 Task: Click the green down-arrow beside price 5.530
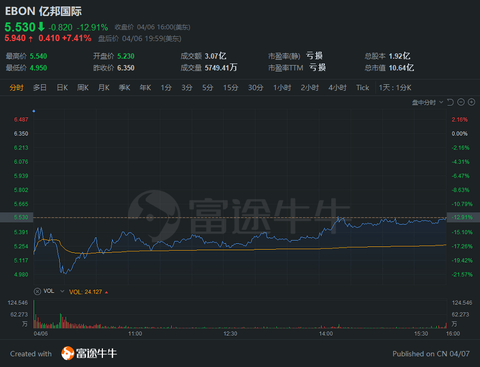click(41, 27)
